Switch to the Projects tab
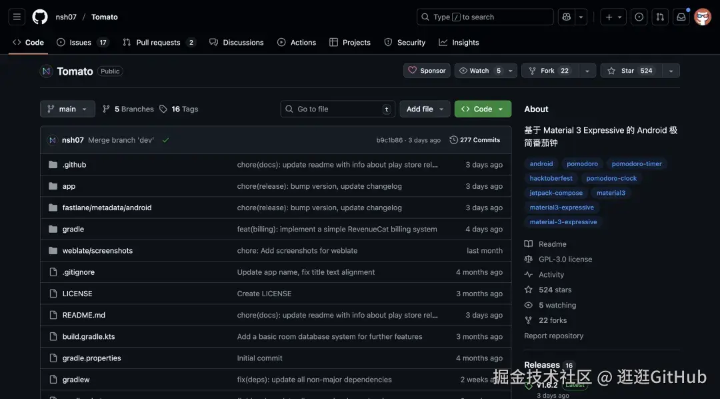The image size is (720, 399). pyautogui.click(x=350, y=42)
